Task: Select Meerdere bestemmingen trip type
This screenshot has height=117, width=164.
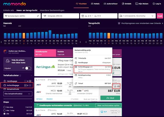Action: 52,10
